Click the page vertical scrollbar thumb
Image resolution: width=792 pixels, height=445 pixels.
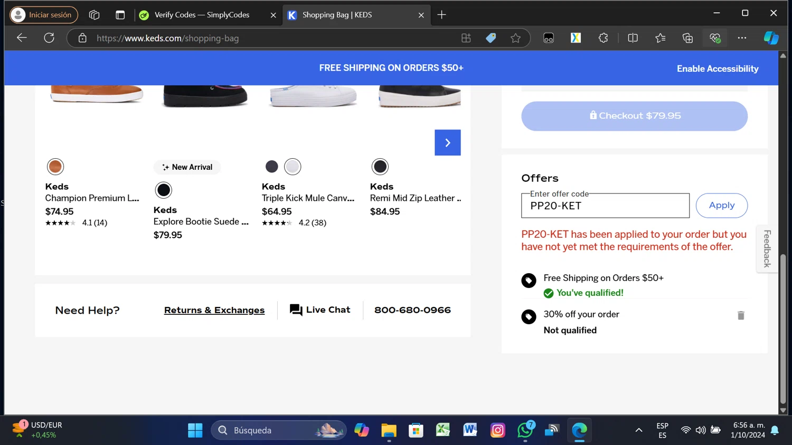click(783, 329)
